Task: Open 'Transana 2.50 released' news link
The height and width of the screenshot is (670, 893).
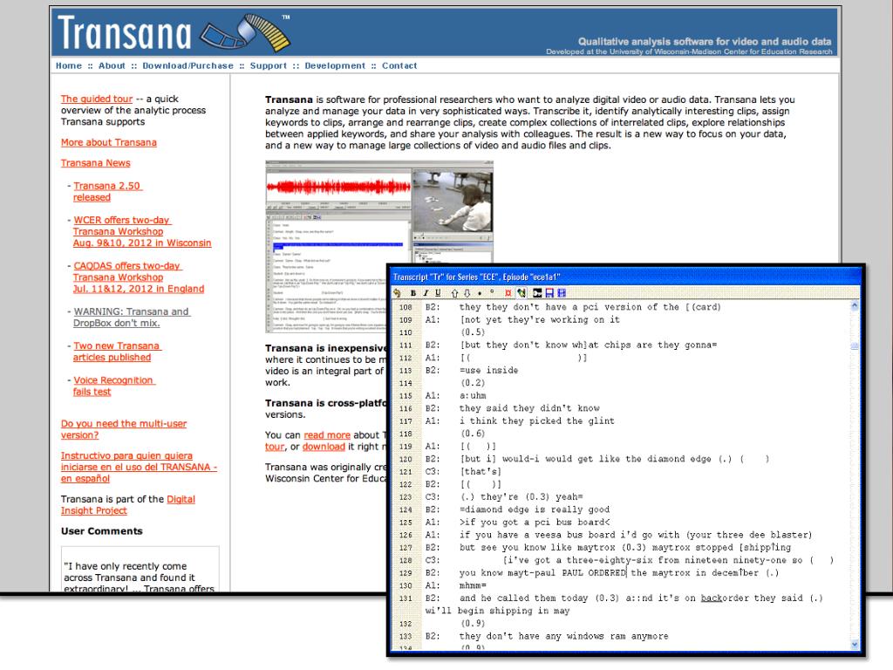Action: click(107, 191)
